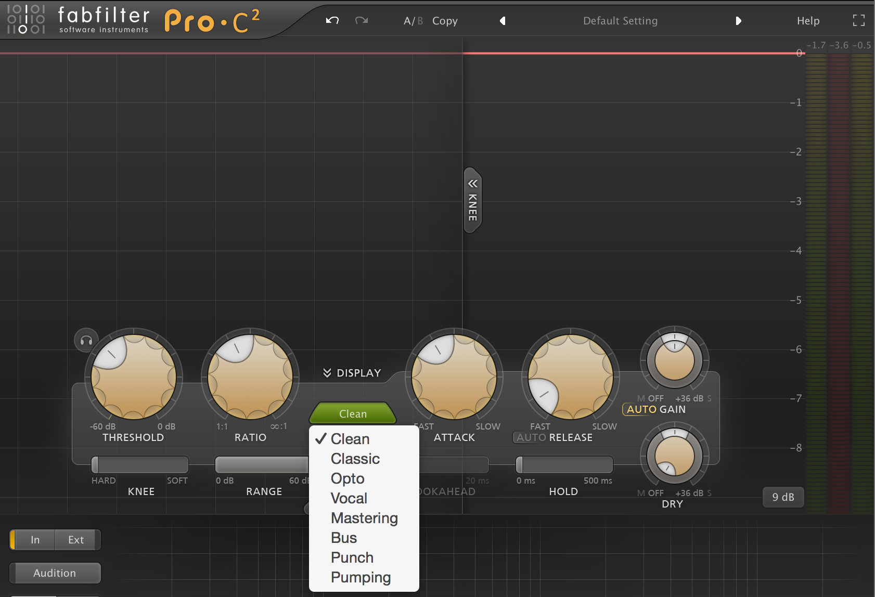Click the Release knob
The image size is (875, 597).
coord(571,377)
